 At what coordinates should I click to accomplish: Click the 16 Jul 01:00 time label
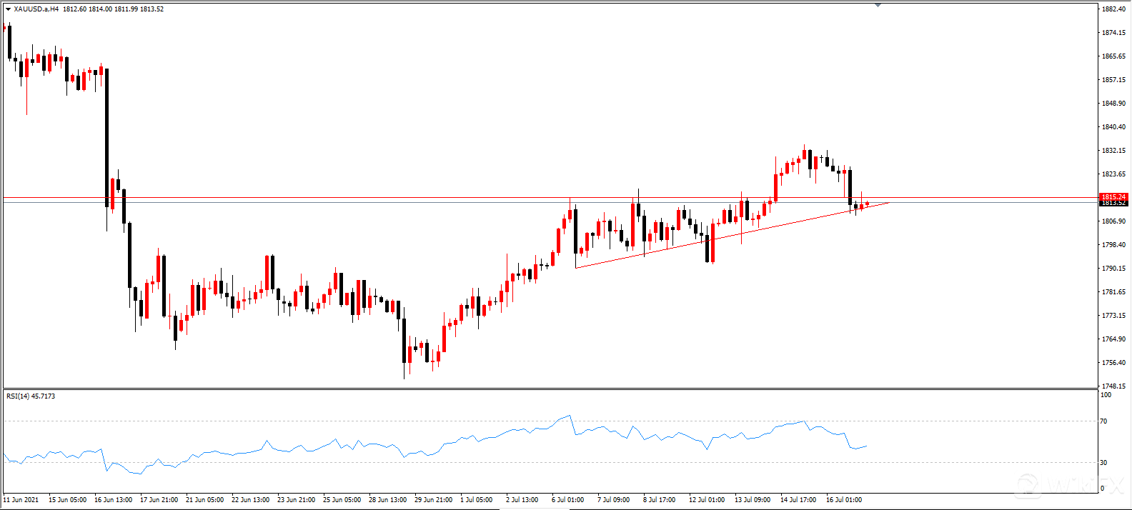844,500
